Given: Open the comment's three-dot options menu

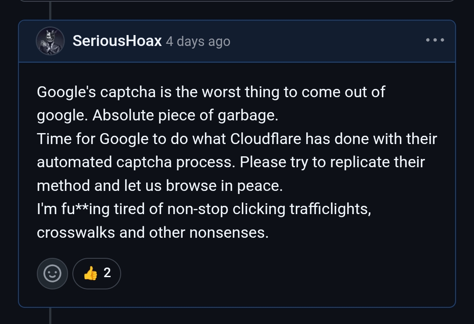Looking at the screenshot, I should point(435,40).
